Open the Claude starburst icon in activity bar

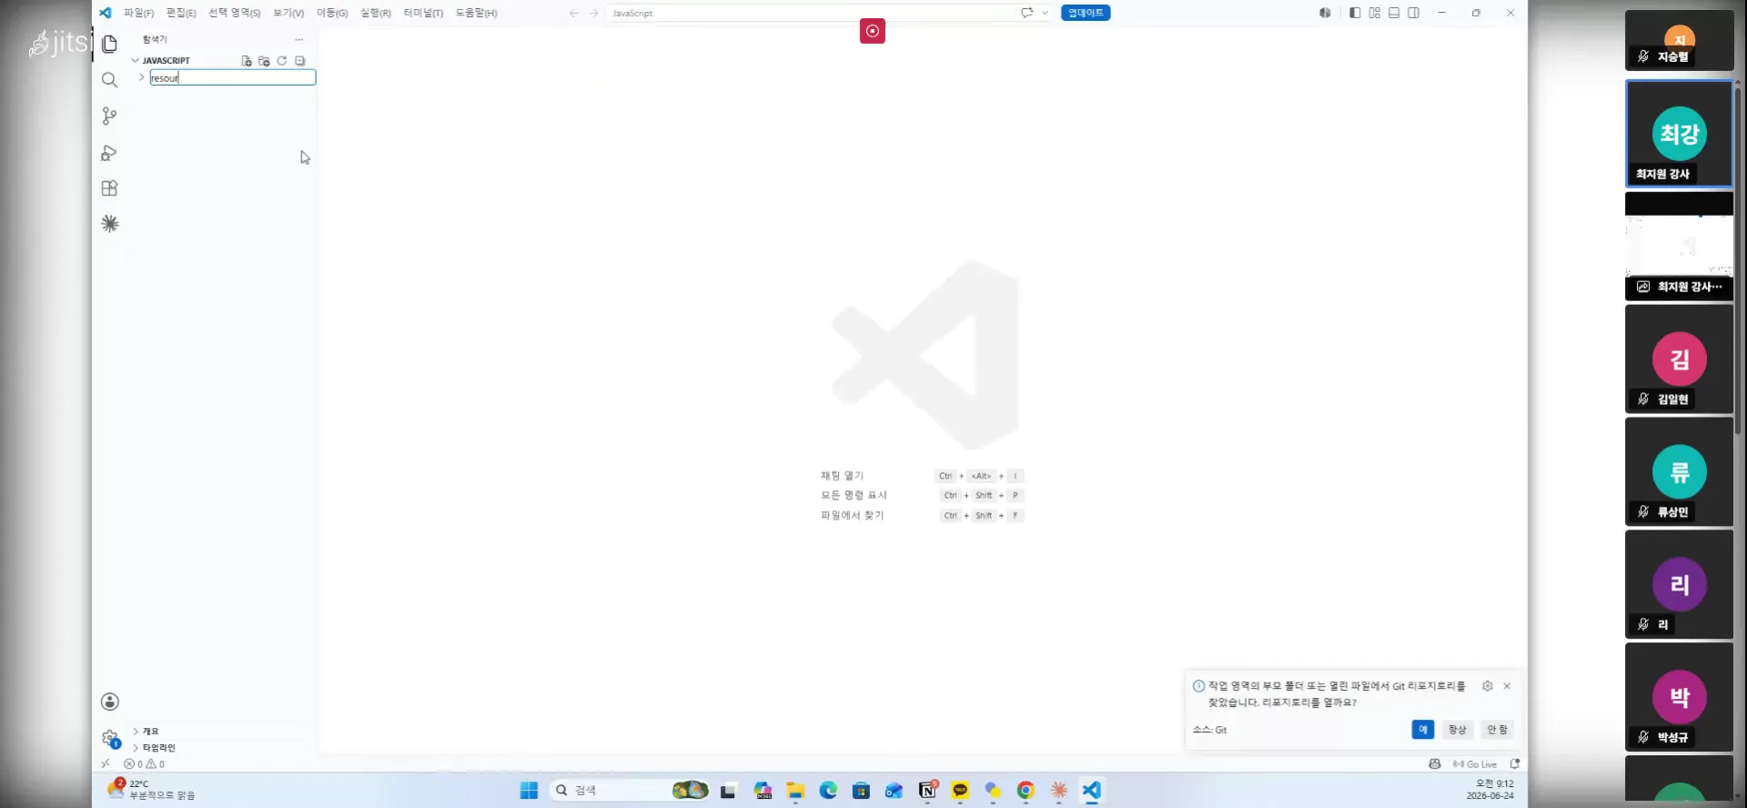coord(110,224)
